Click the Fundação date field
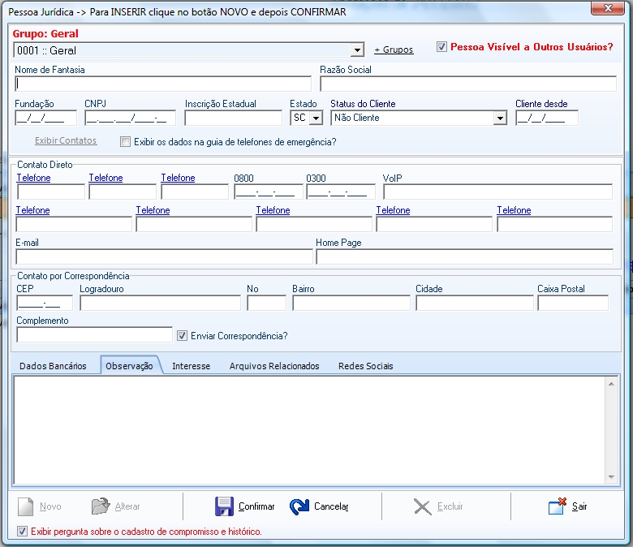The height and width of the screenshot is (547, 633). point(45,118)
